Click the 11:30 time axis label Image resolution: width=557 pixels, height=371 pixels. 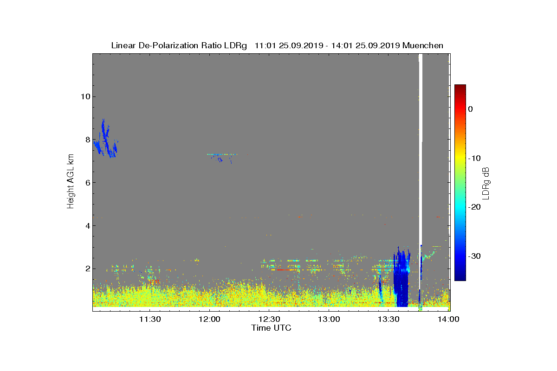tap(149, 319)
